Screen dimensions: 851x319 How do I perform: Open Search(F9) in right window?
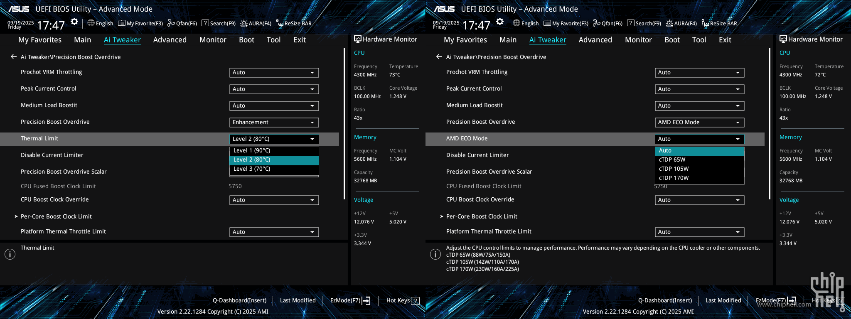pos(644,23)
